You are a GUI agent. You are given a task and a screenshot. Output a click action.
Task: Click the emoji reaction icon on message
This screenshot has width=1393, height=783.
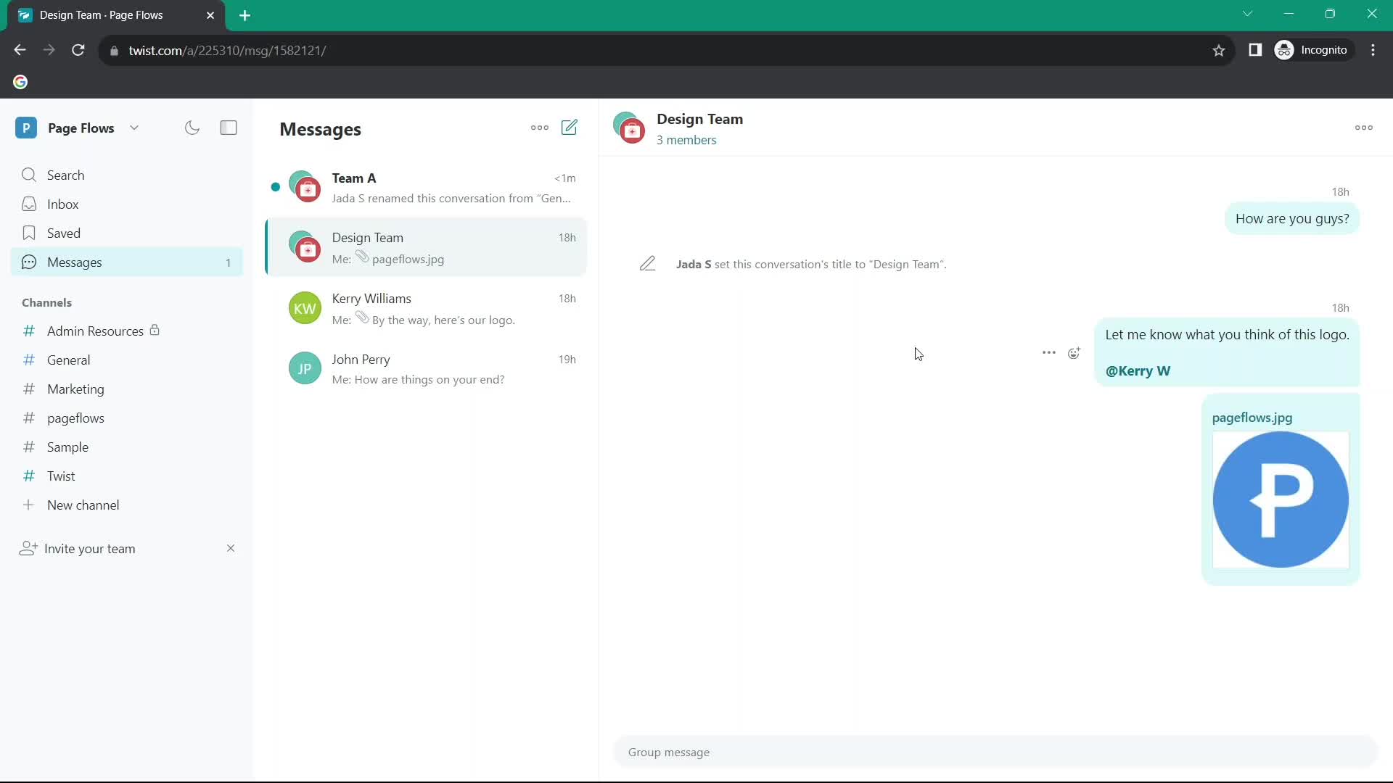coord(1074,354)
